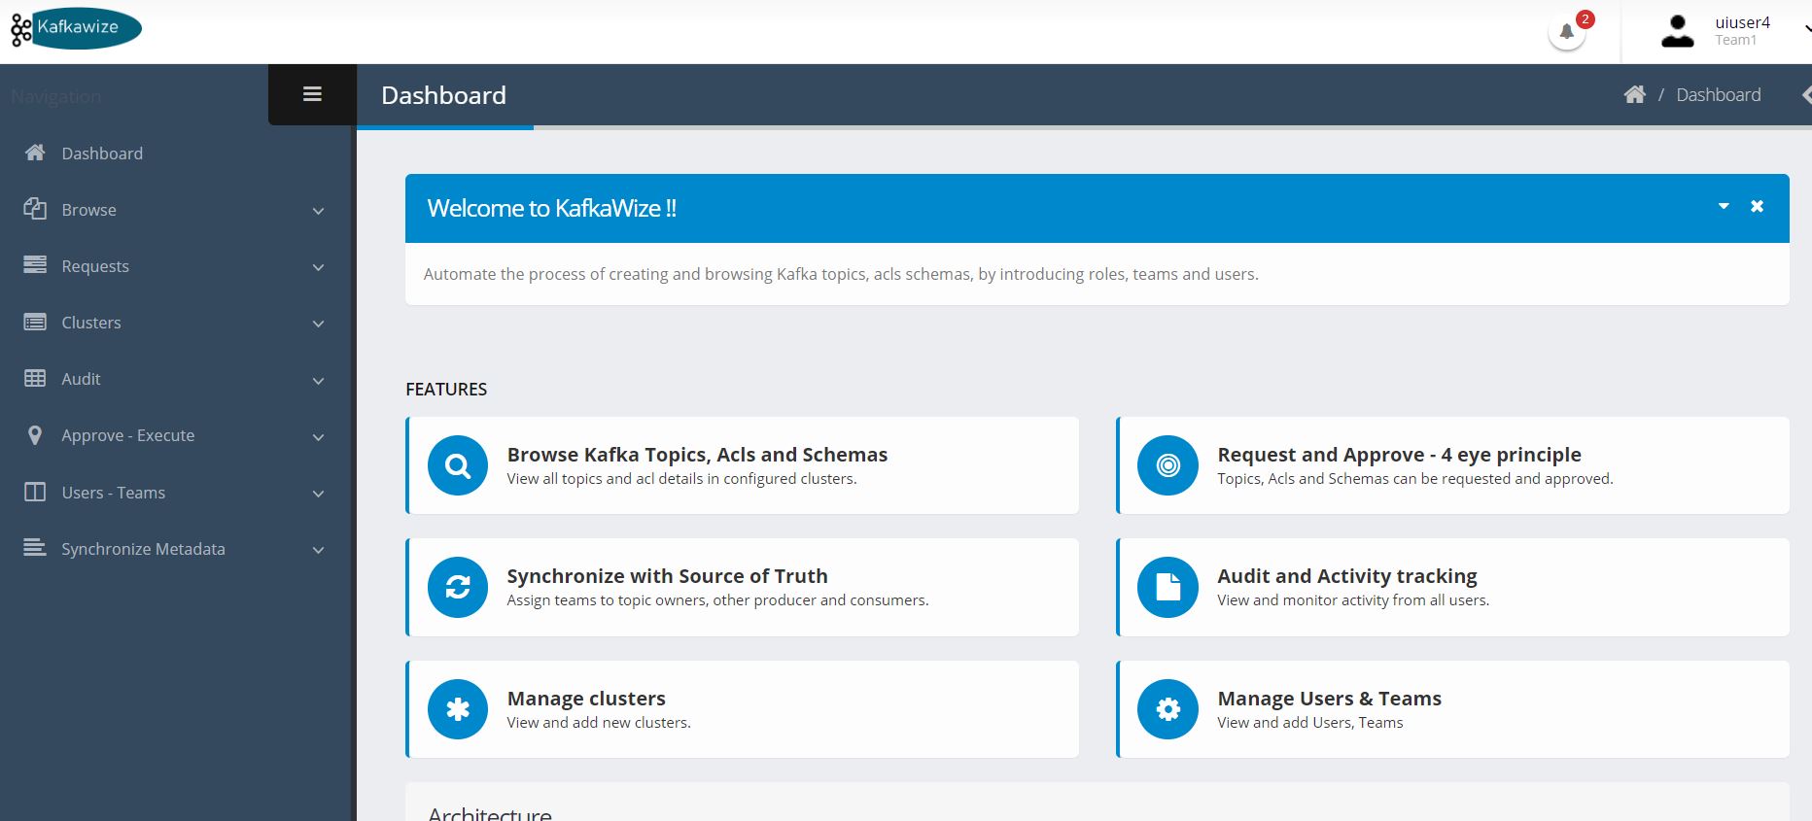Click the Dashboard home icon in sidebar
The image size is (1812, 821).
pos(35,153)
